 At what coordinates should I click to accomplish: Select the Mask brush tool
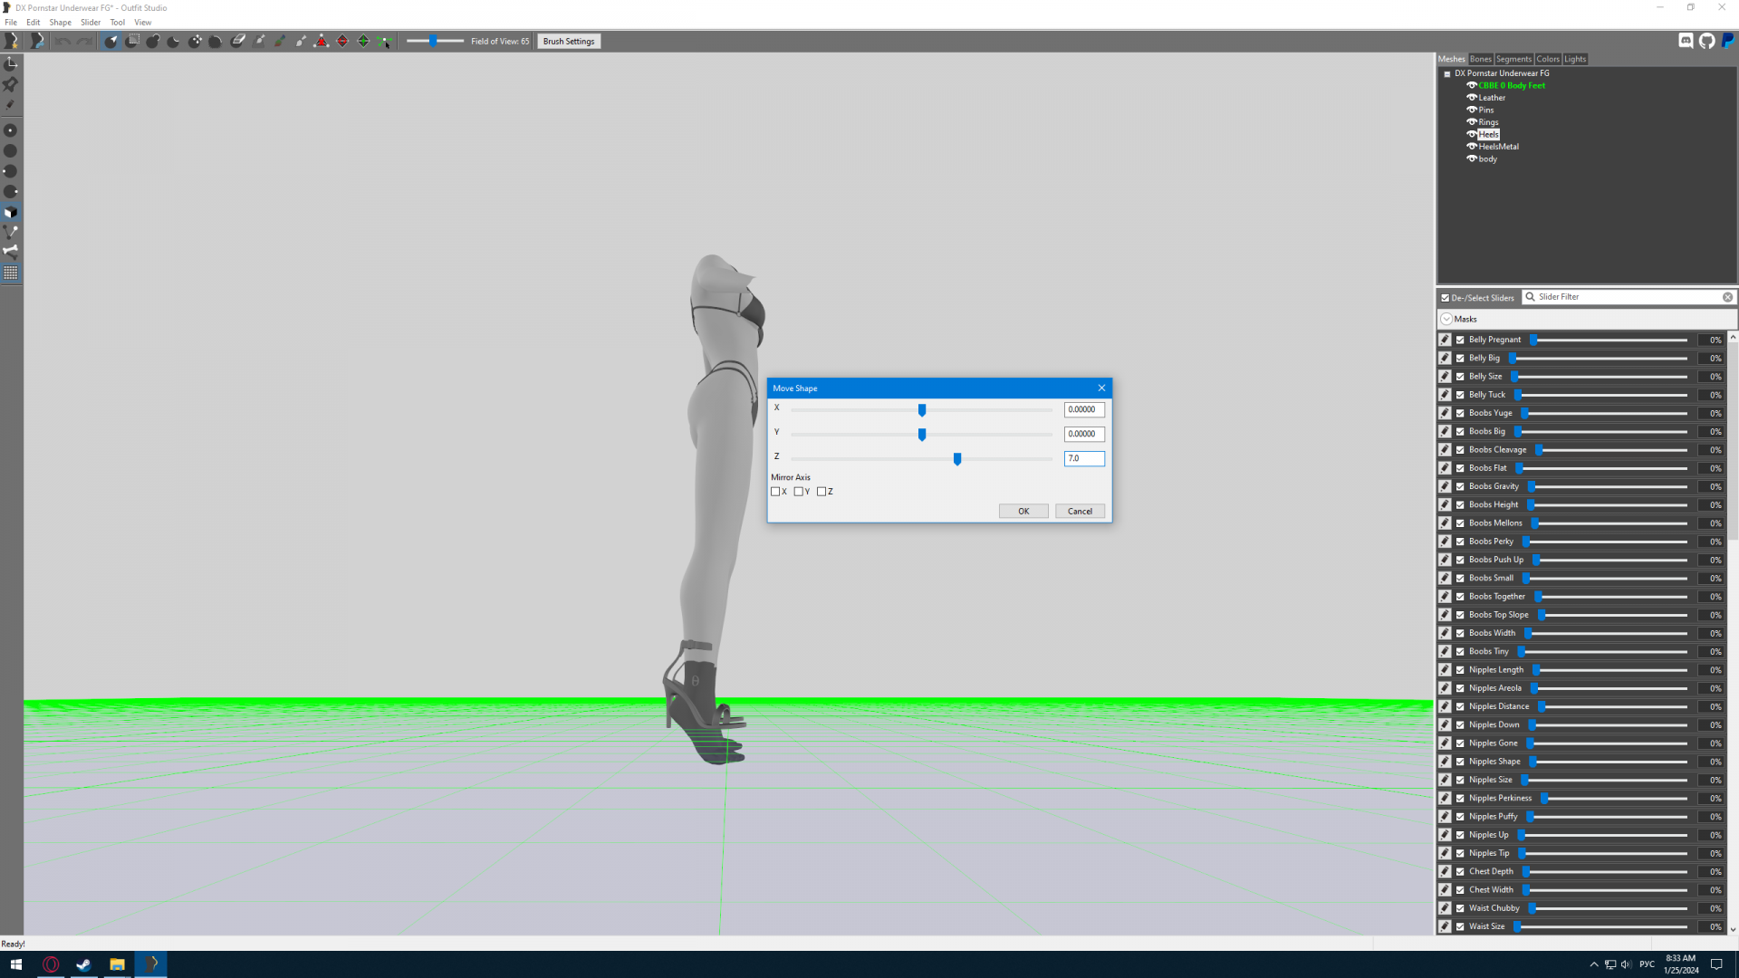point(132,41)
